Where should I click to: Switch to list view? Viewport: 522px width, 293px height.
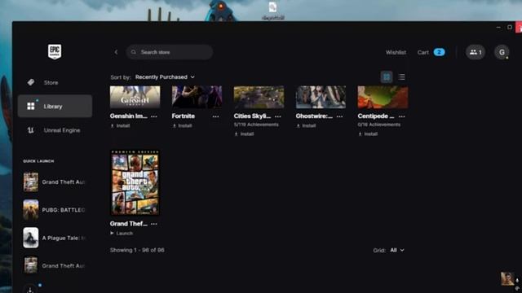click(402, 77)
